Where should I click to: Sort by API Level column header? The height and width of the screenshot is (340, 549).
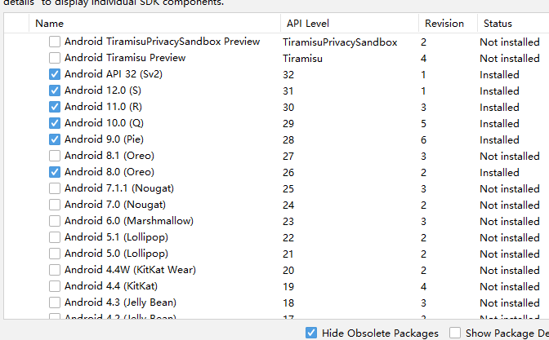(350, 24)
